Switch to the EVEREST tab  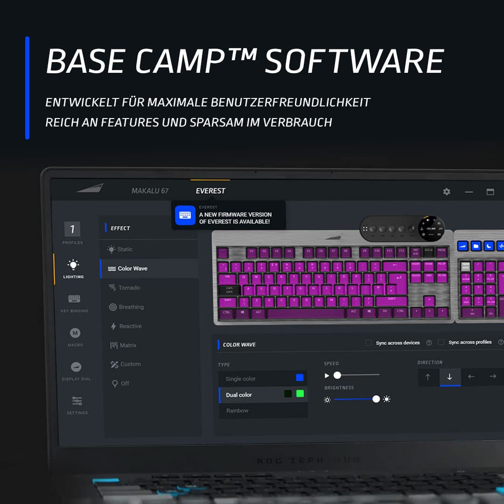click(210, 190)
